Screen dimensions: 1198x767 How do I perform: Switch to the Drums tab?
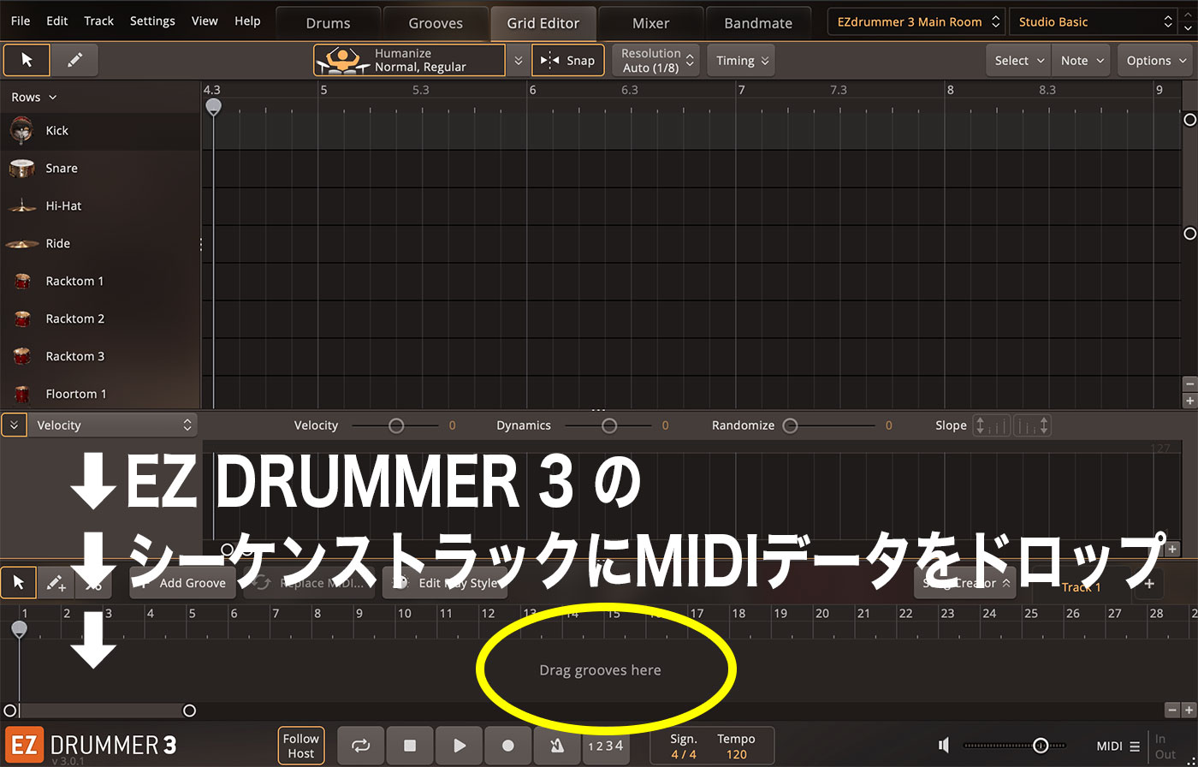(x=328, y=23)
